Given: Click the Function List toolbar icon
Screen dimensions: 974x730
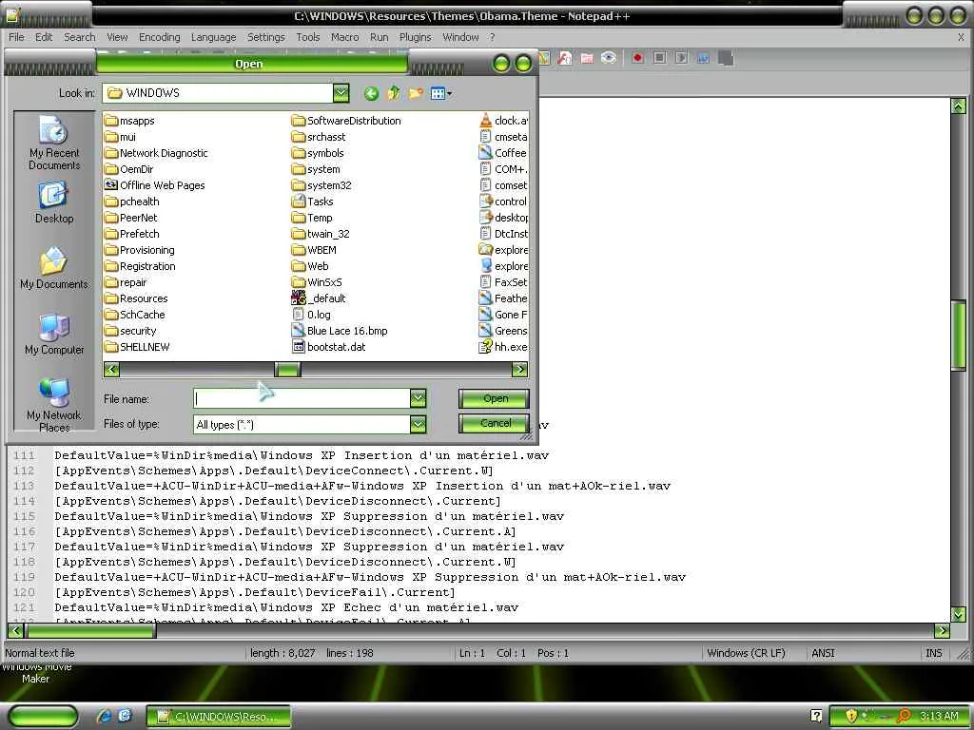Looking at the screenshot, I should (565, 58).
